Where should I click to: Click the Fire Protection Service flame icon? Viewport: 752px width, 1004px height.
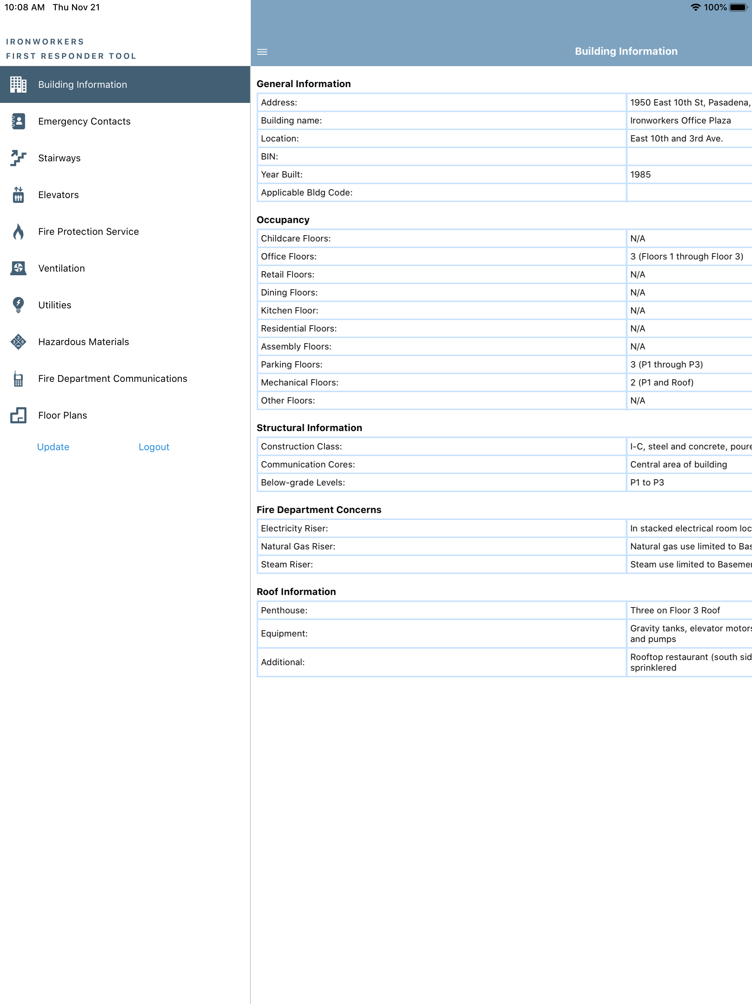pyautogui.click(x=18, y=232)
